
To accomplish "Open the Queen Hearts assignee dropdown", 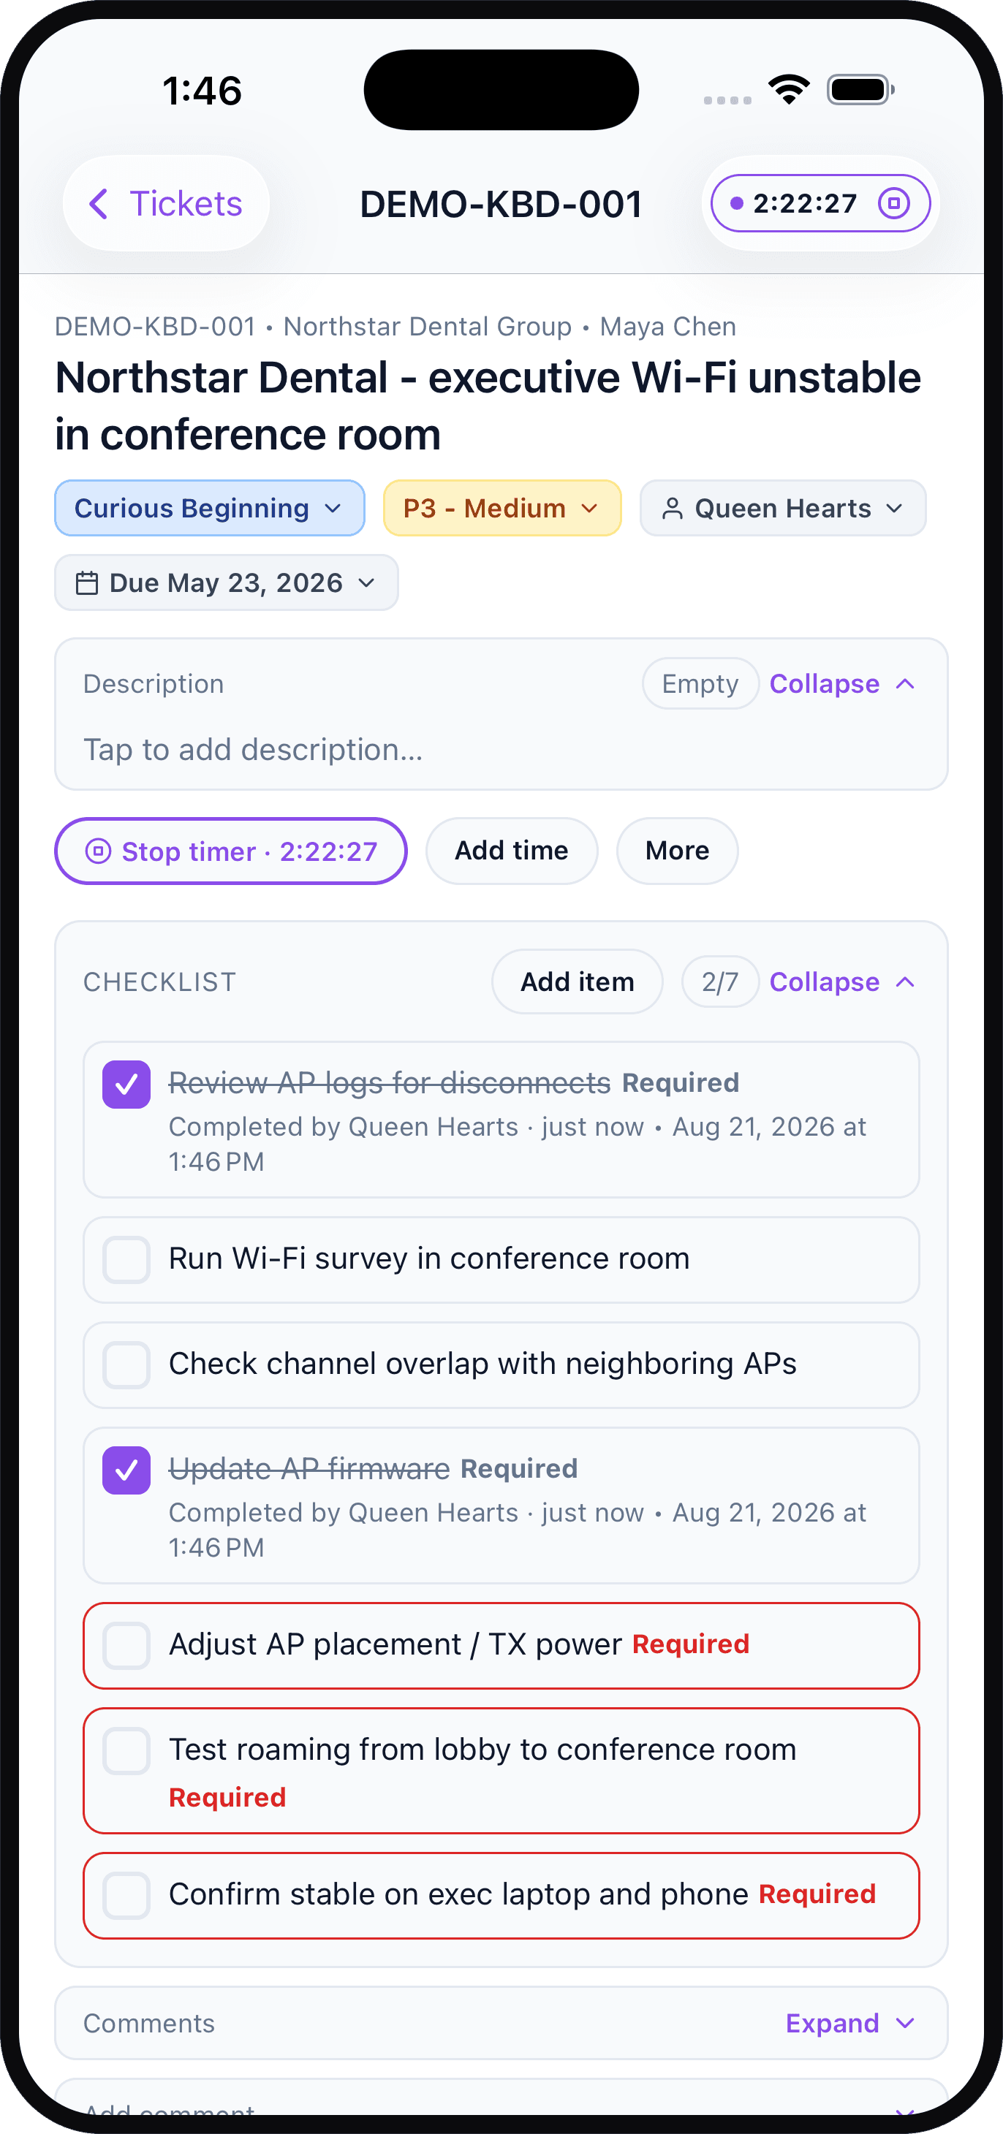I will pos(782,508).
